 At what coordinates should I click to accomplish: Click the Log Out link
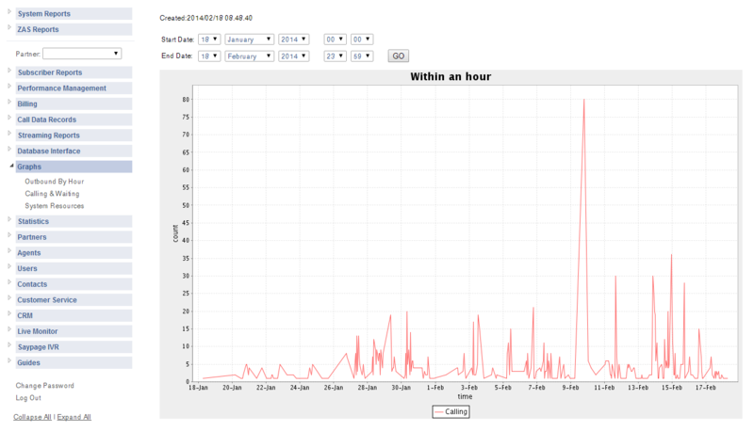28,398
